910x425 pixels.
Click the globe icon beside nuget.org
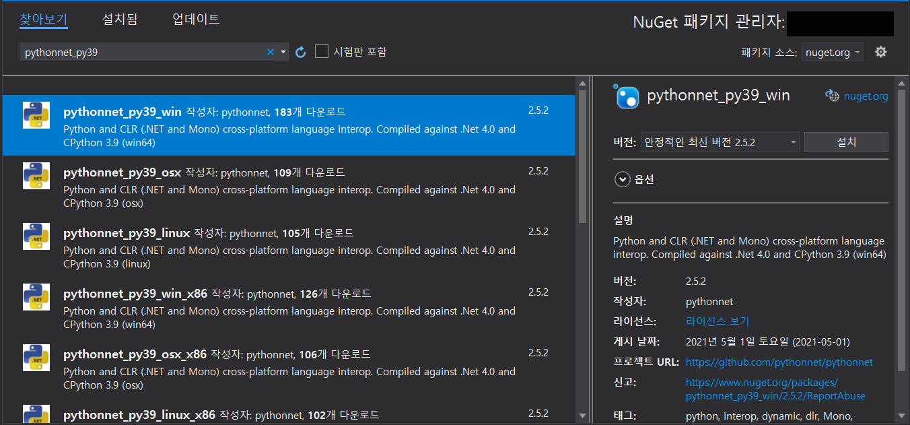(x=832, y=96)
